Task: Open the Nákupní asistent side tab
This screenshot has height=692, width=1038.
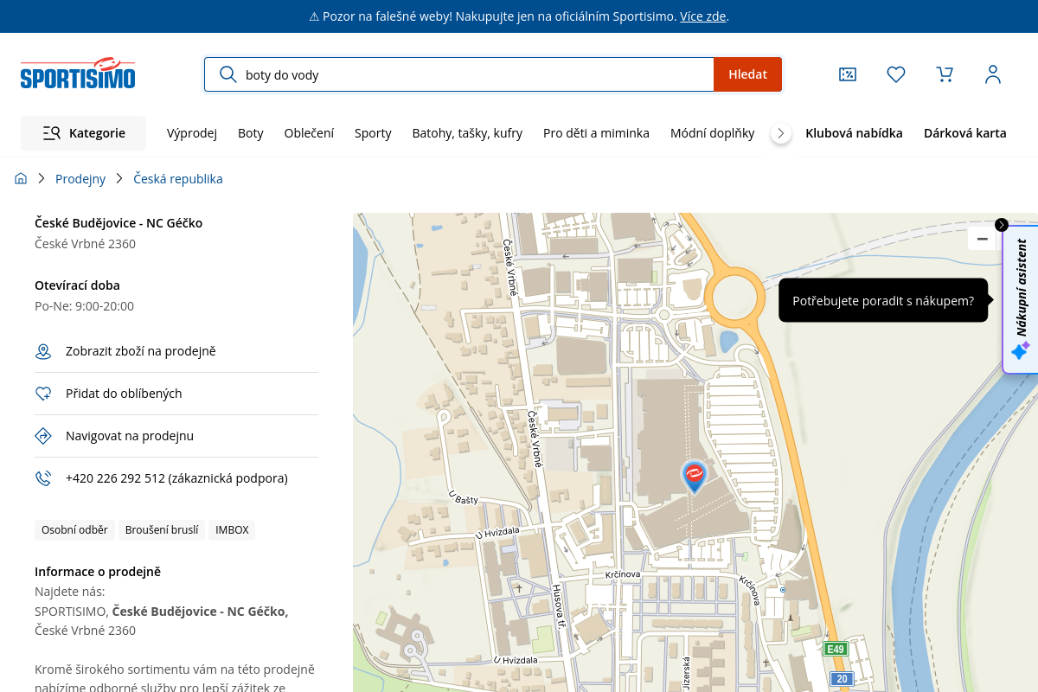Action: click(1021, 299)
